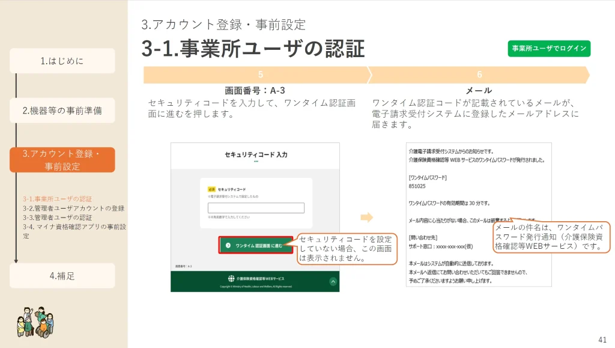Open 3-1.事業所ユーザの認証 in the sidebar
The width and height of the screenshot is (615, 348).
57,199
